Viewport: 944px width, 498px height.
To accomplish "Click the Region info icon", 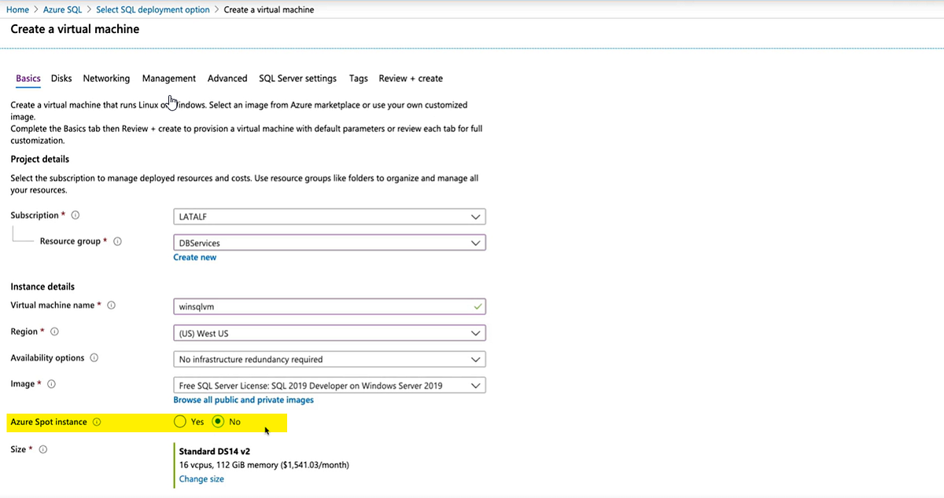I will pos(53,331).
